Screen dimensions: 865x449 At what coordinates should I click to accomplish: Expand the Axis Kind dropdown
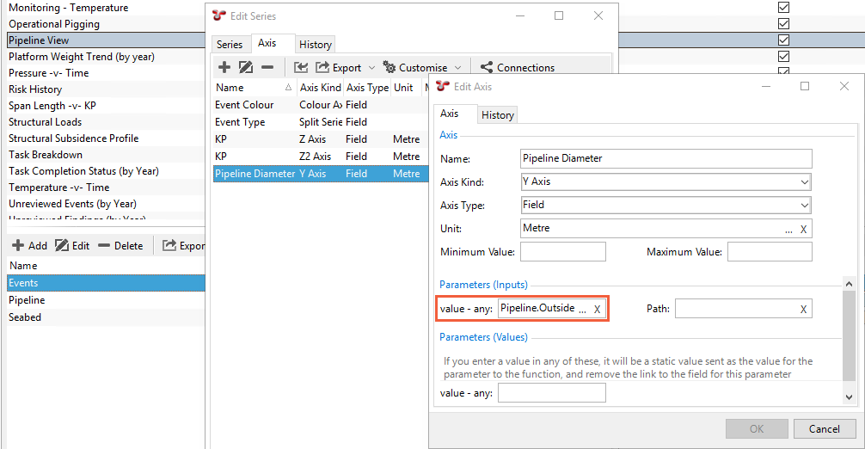805,182
